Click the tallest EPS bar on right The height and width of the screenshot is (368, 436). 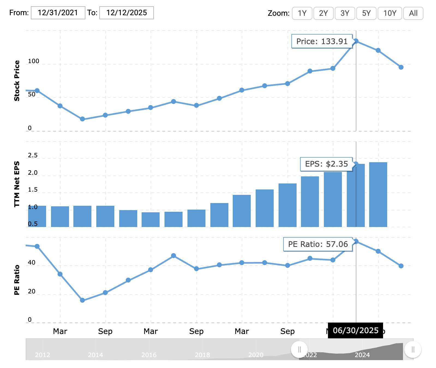[378, 194]
